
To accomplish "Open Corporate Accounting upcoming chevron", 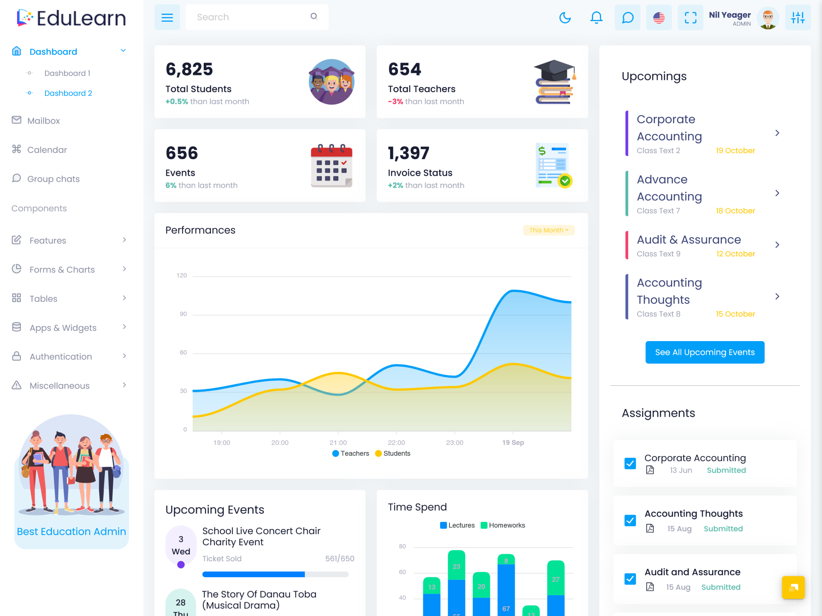I will point(777,133).
